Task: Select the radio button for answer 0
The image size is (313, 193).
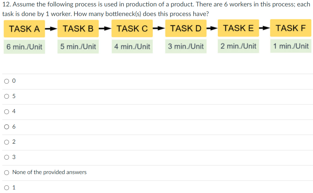Action: coord(6,81)
